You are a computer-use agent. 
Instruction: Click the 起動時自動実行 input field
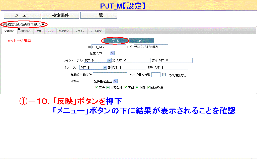coord(110,75)
